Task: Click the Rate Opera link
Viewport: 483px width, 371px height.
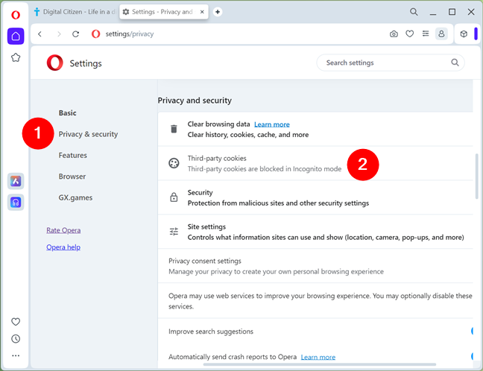Action: (63, 230)
